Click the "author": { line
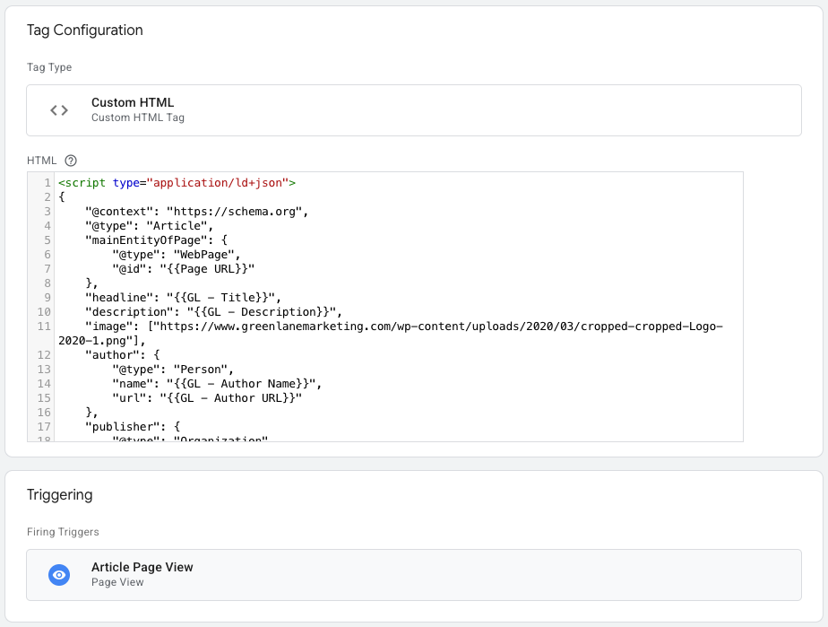The image size is (828, 627). [x=122, y=354]
